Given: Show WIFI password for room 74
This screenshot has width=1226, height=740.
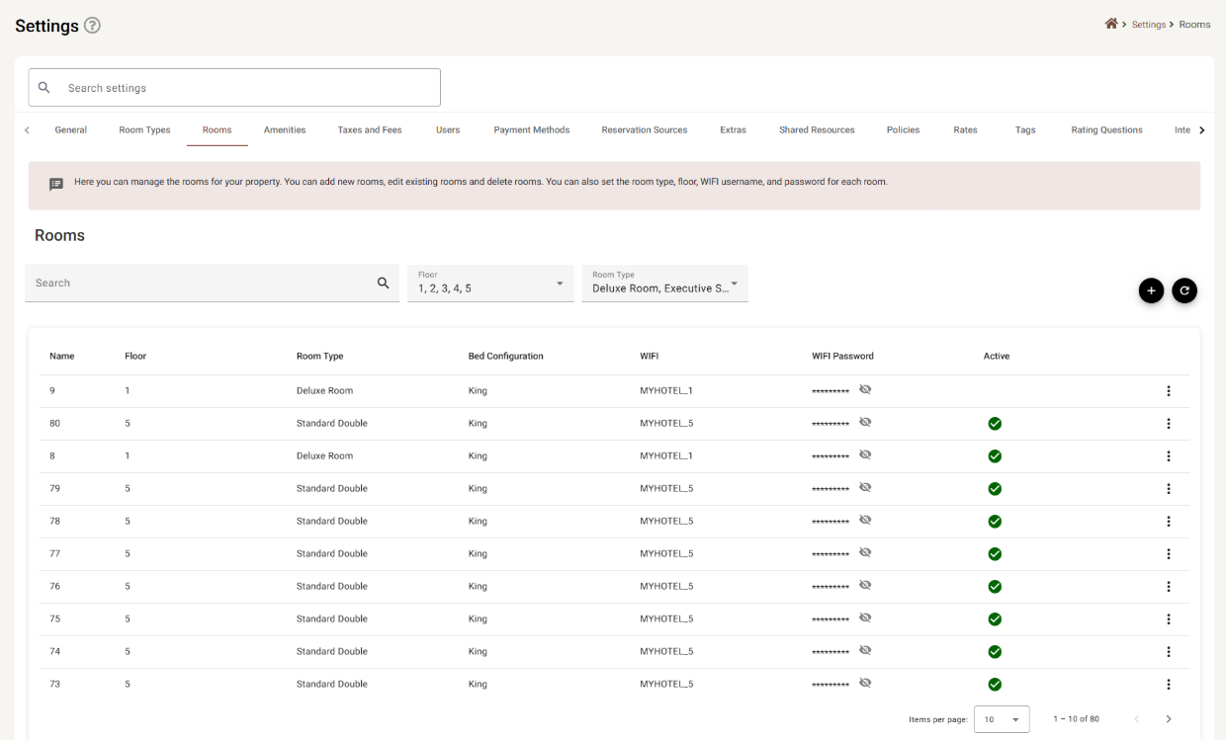Looking at the screenshot, I should pos(865,650).
